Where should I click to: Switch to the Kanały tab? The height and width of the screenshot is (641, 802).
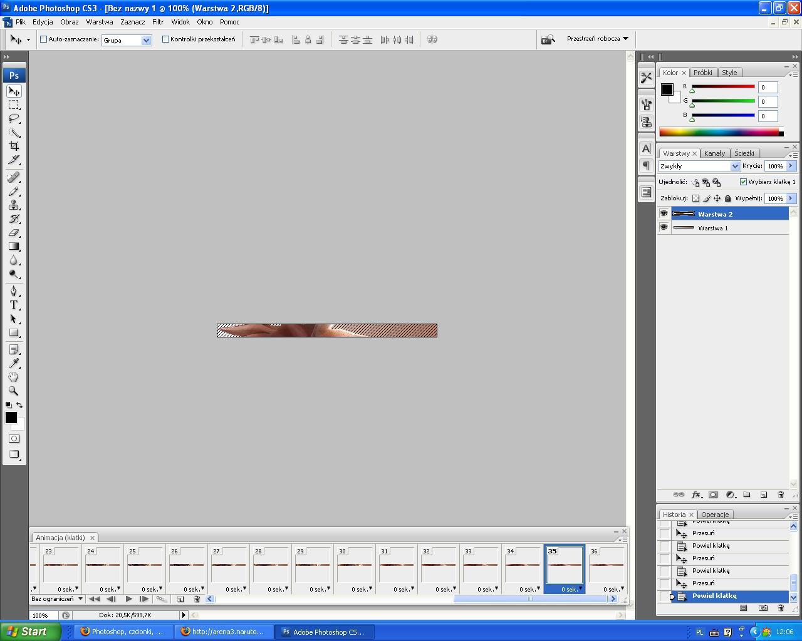714,153
